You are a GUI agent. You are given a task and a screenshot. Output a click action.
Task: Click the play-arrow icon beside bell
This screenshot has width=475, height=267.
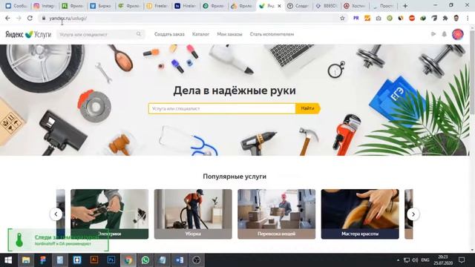[433, 34]
